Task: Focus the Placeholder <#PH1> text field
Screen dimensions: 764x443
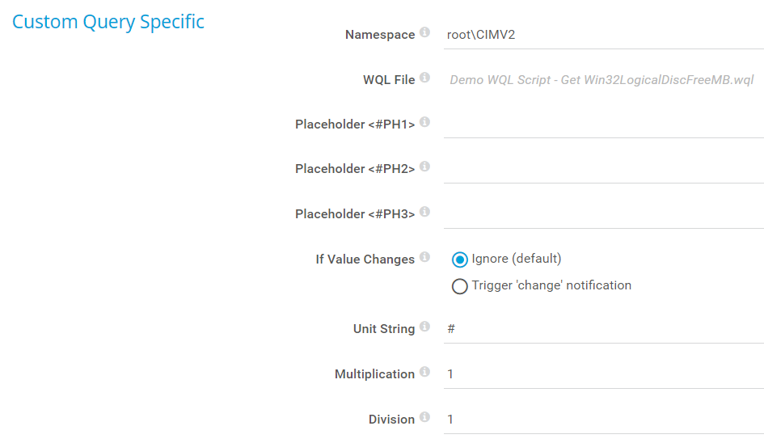Action: click(x=602, y=124)
